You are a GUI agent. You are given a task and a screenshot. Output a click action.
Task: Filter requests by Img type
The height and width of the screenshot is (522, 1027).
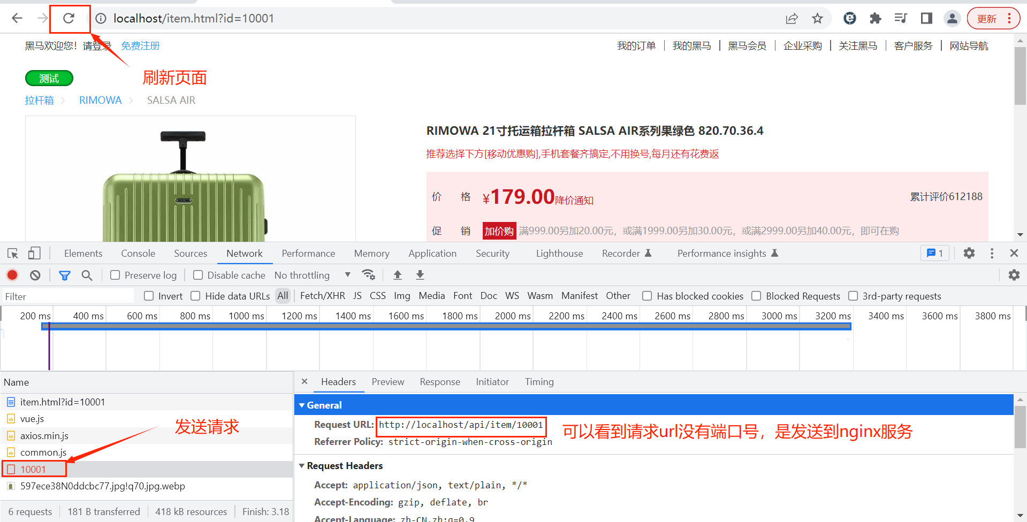click(x=402, y=296)
